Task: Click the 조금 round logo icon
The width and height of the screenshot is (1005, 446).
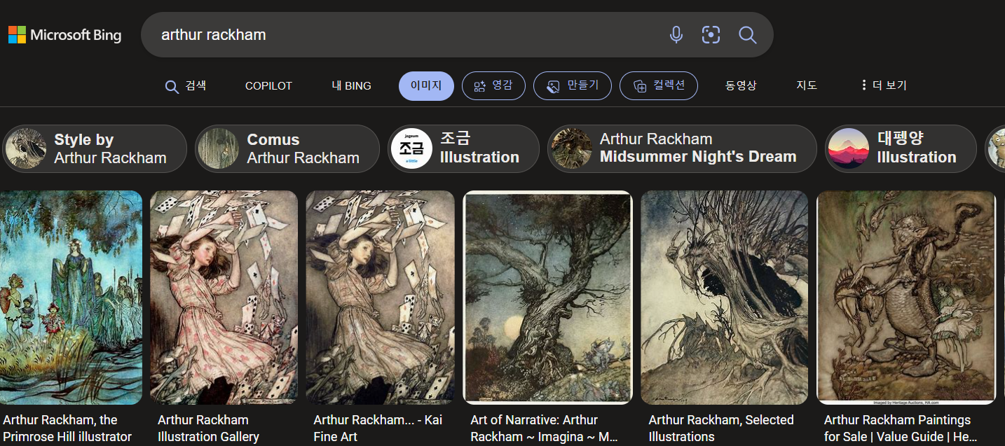Action: point(411,148)
